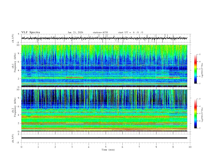Select the 2 minute time axis label
214x165 pixels.
[55, 147]
